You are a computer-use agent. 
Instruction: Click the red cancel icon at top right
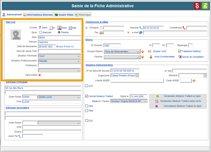(197, 6)
